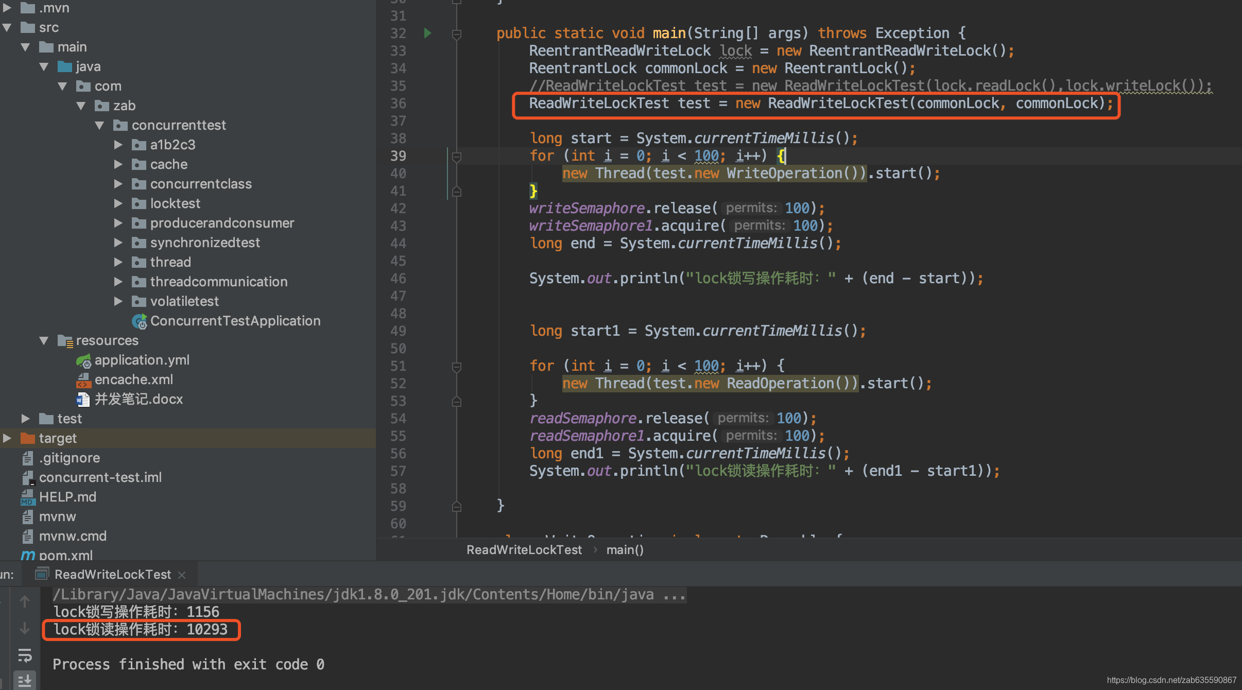Viewport: 1242px width, 690px height.
Task: Toggle soft-wrap in the console output
Action: tap(25, 655)
